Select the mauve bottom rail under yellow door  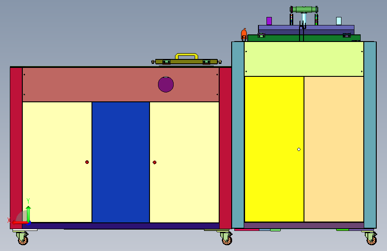tap(304, 225)
